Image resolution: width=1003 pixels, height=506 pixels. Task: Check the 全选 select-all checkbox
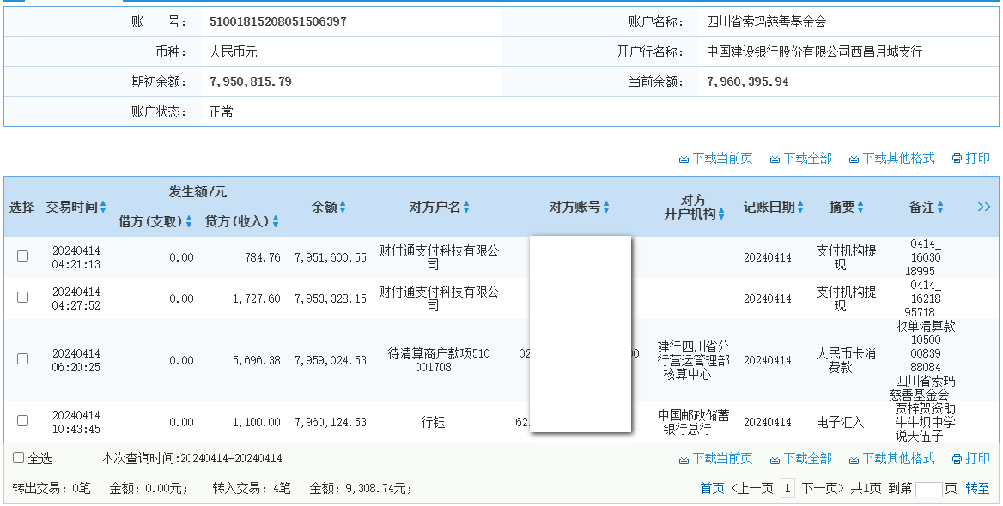[19, 457]
